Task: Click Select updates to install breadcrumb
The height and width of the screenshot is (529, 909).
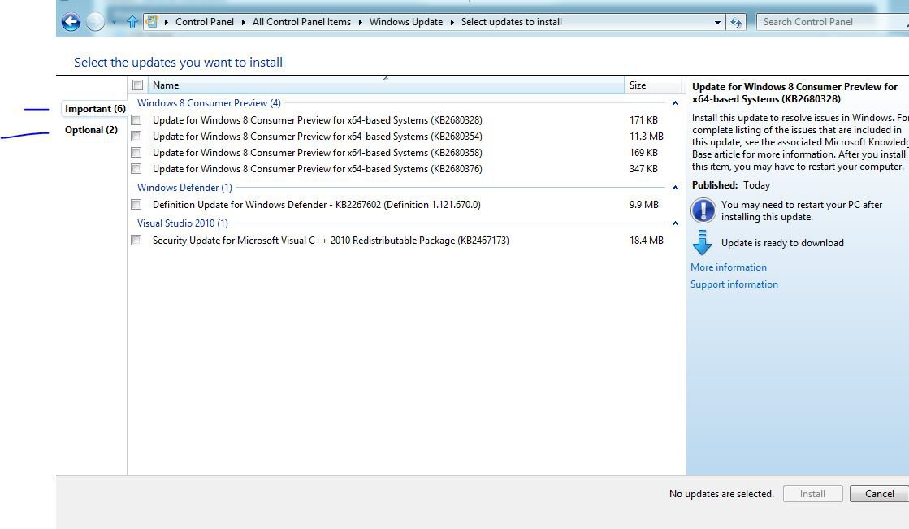Action: 511,22
